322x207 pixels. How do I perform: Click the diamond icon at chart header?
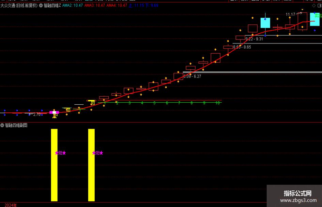[x=314, y=5]
